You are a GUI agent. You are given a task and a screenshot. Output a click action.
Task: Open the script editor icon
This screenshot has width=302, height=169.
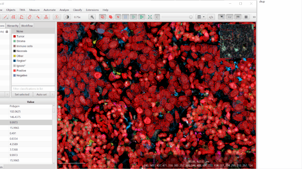click(211, 17)
